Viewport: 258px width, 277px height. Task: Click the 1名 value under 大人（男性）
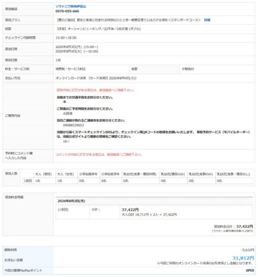[x=38, y=181]
